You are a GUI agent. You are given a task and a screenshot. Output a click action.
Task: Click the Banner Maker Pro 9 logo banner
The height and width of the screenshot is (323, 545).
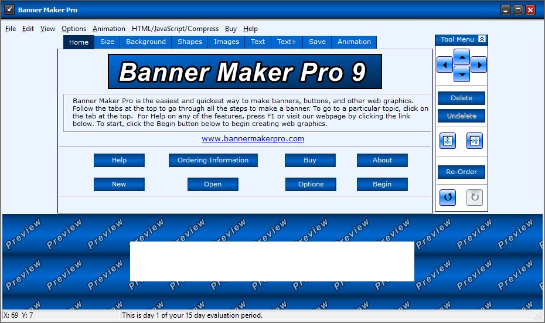(245, 72)
